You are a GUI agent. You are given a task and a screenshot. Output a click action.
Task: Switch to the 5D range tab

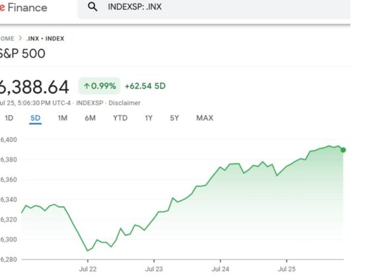point(36,118)
